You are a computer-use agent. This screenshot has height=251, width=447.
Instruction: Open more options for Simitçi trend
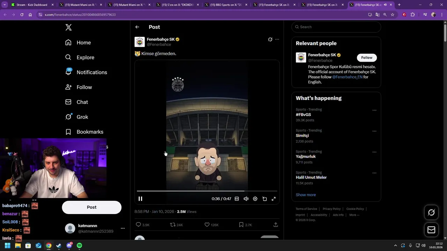click(374, 131)
